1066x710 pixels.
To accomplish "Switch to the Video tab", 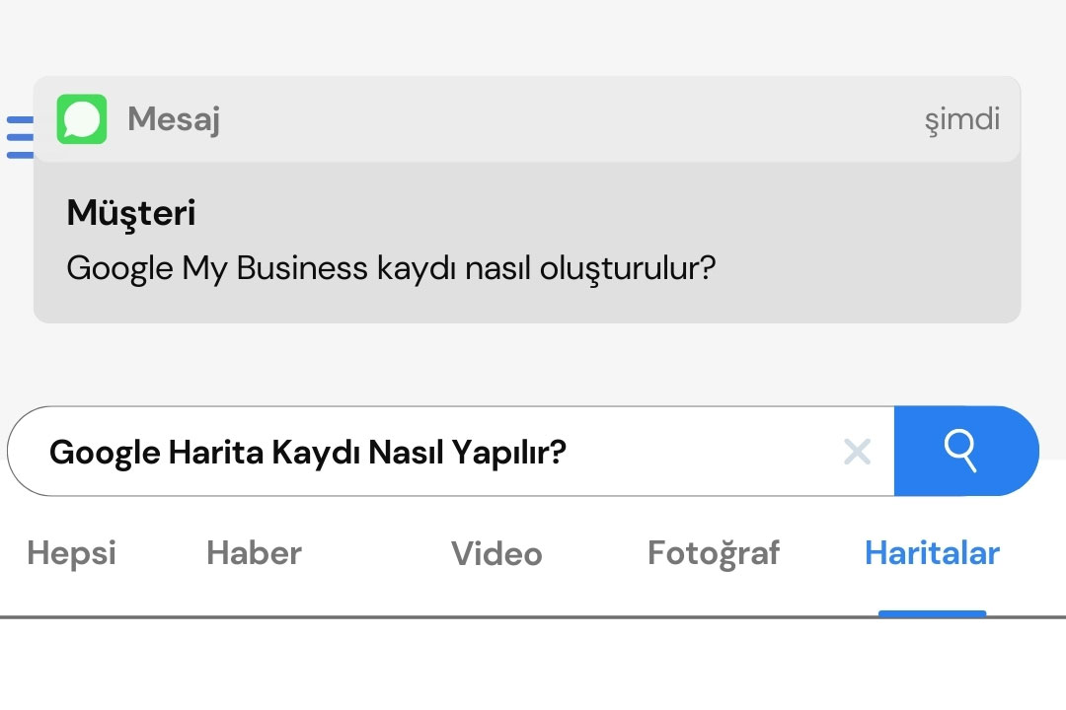I will click(495, 553).
